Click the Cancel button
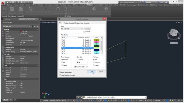The width and height of the screenshot is (184, 103). [x=101, y=72]
